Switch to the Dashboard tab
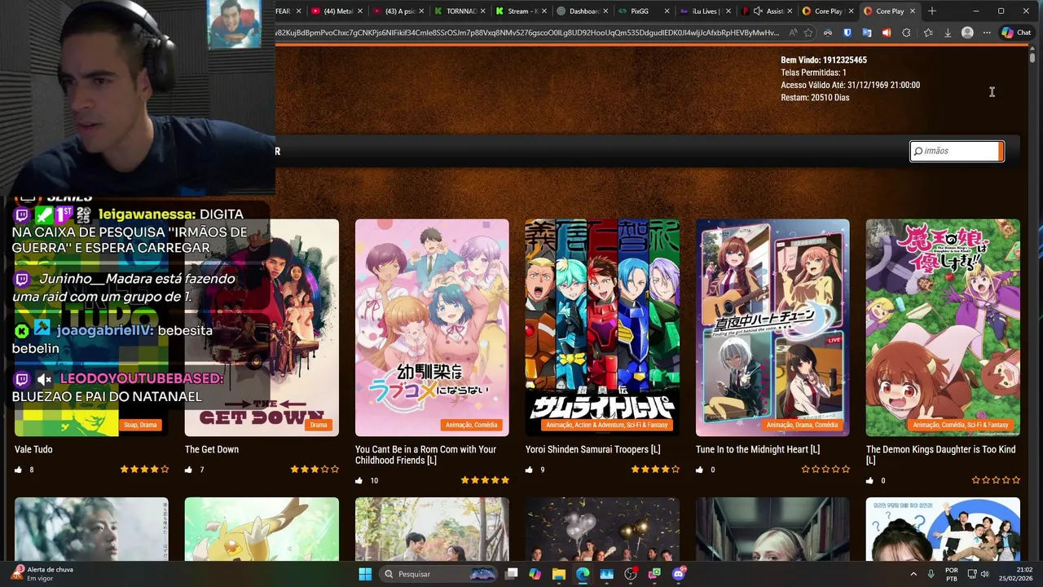 583,11
